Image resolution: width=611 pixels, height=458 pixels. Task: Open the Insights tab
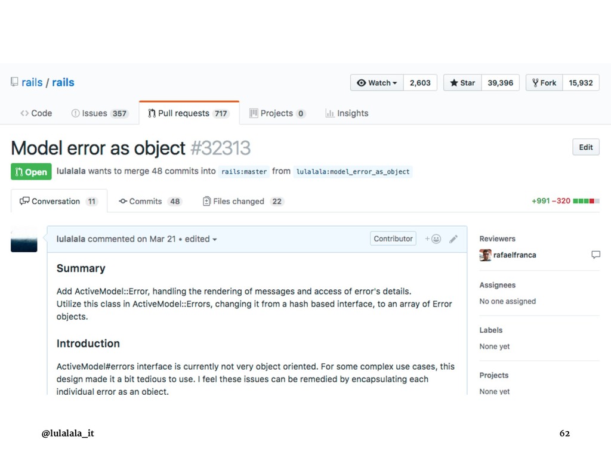[347, 113]
